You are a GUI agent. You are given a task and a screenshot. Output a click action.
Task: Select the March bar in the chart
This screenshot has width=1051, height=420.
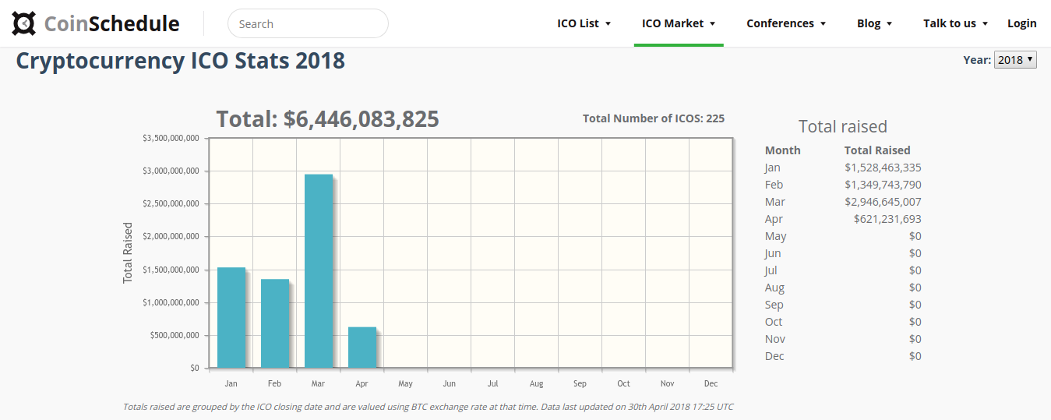point(319,271)
